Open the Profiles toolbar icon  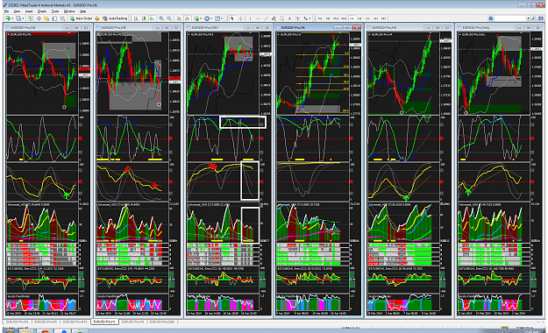coord(18,18)
